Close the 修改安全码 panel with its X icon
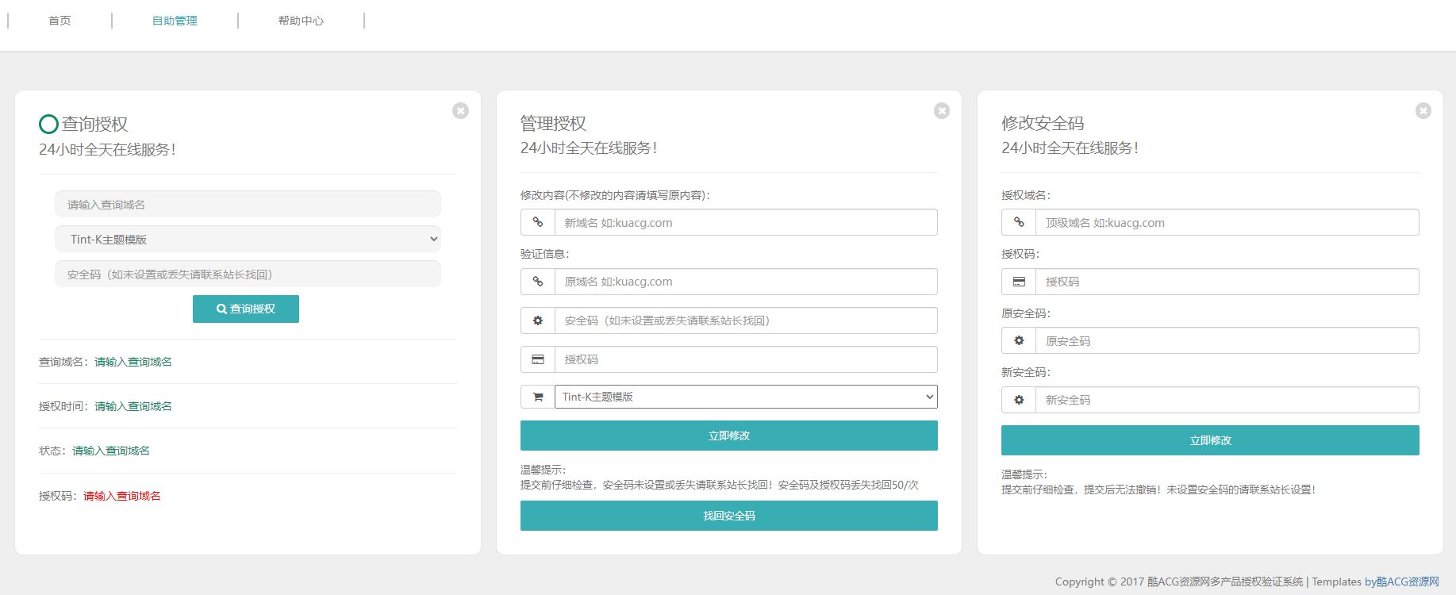Image resolution: width=1456 pixels, height=595 pixels. [x=1423, y=111]
